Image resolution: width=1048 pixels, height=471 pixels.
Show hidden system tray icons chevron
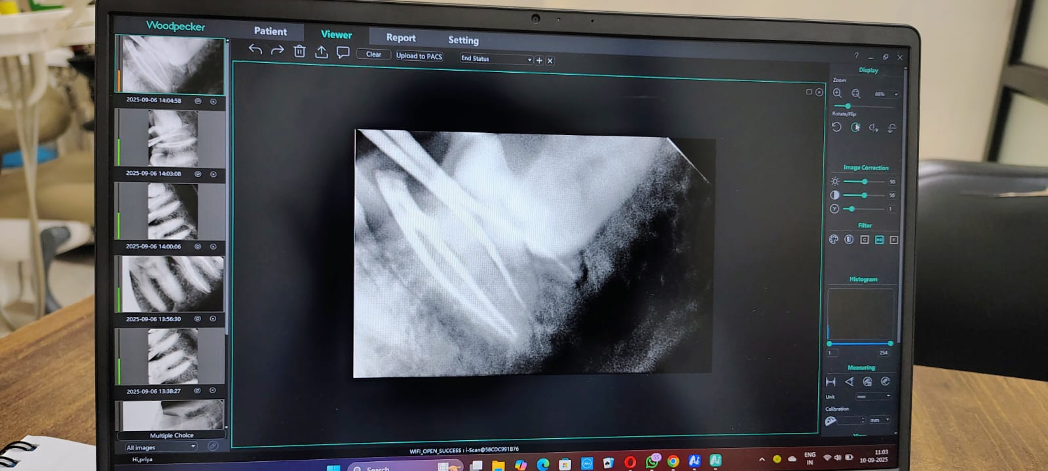coord(762,459)
